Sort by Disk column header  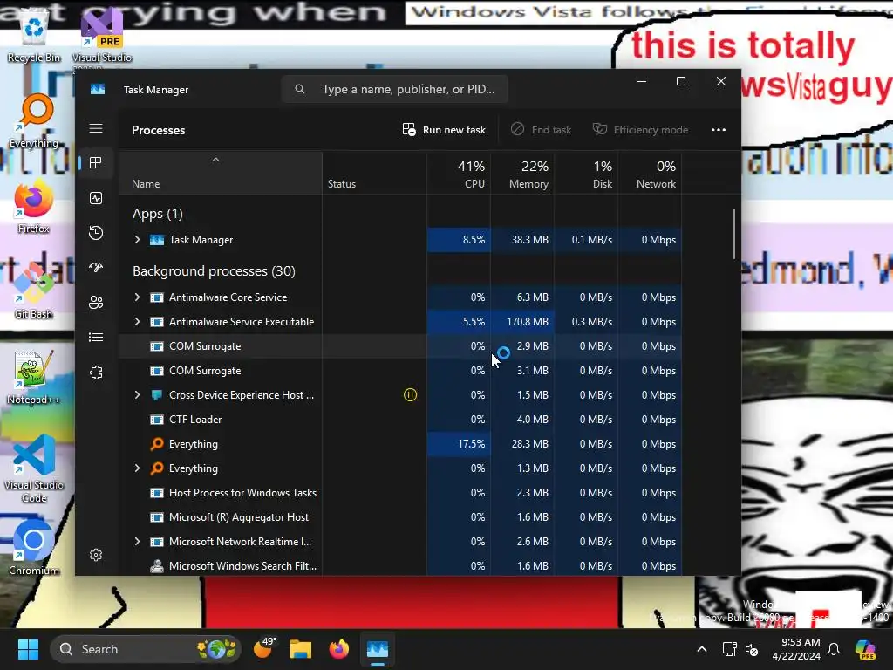(586, 174)
